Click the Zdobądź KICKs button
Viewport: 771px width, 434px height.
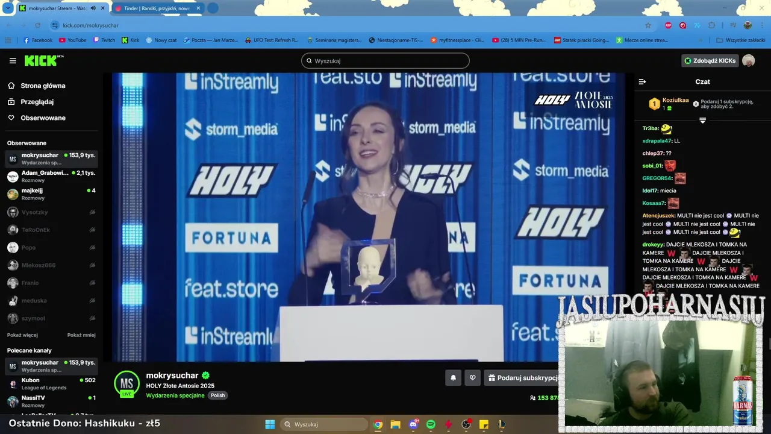(x=710, y=61)
